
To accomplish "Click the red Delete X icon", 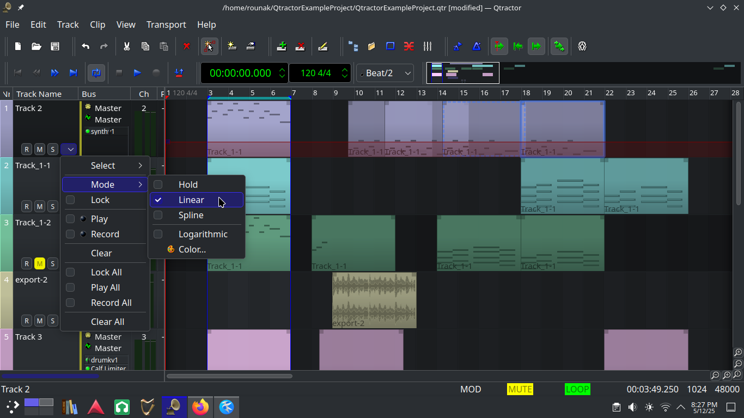I will 186,46.
